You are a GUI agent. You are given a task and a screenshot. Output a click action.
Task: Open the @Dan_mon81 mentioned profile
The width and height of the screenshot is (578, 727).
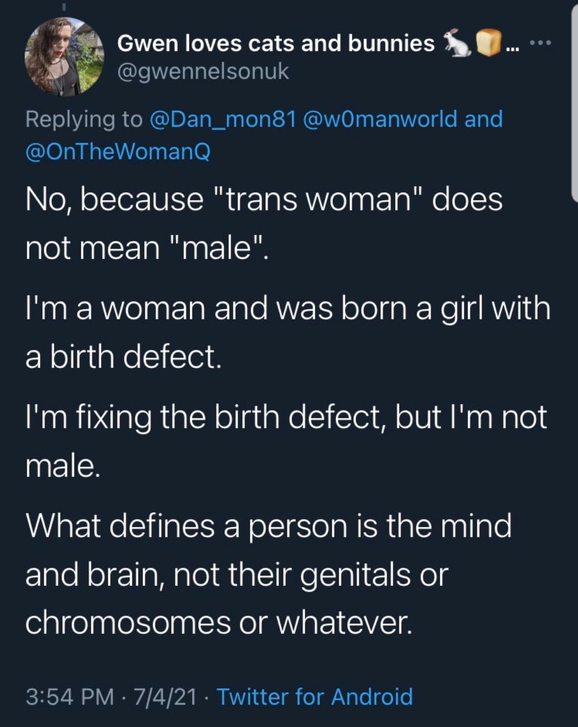[223, 119]
